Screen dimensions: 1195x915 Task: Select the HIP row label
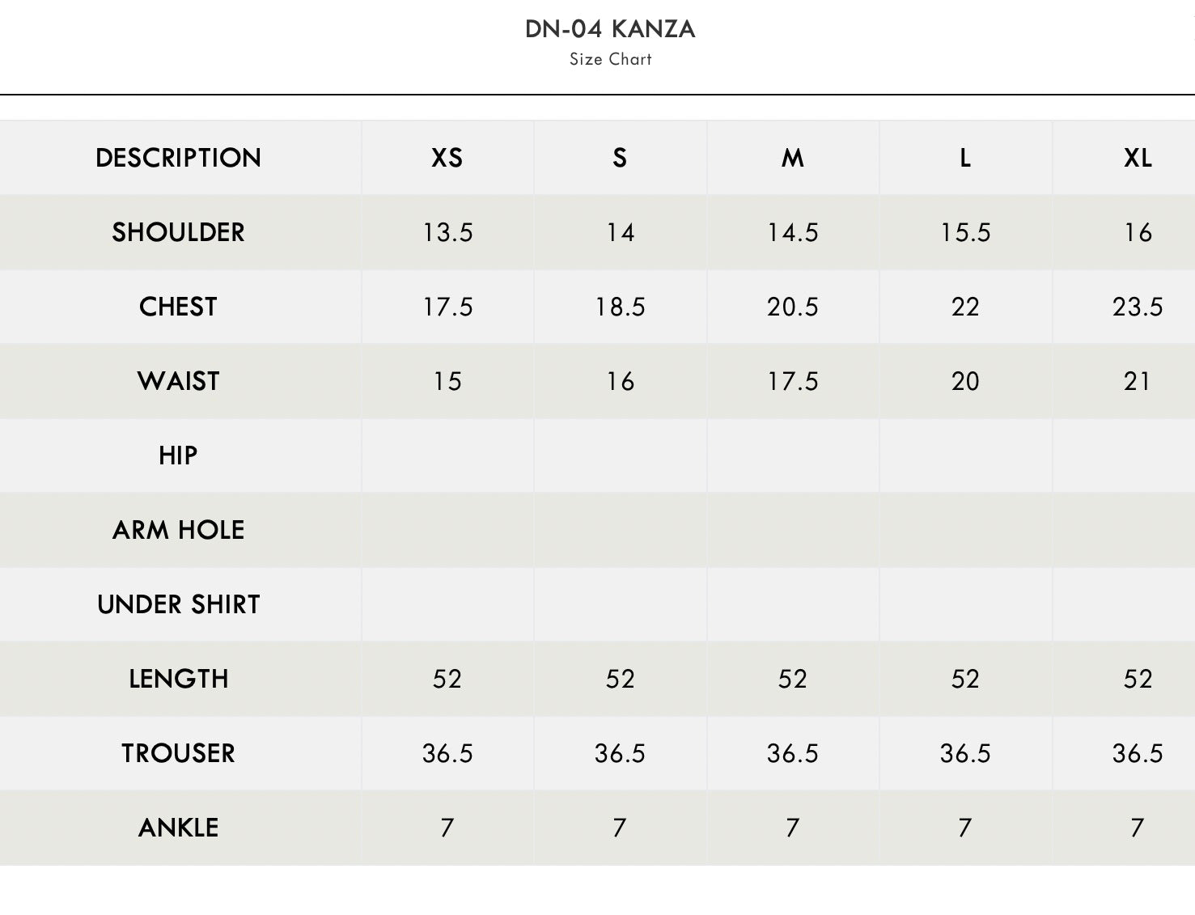pyautogui.click(x=178, y=455)
